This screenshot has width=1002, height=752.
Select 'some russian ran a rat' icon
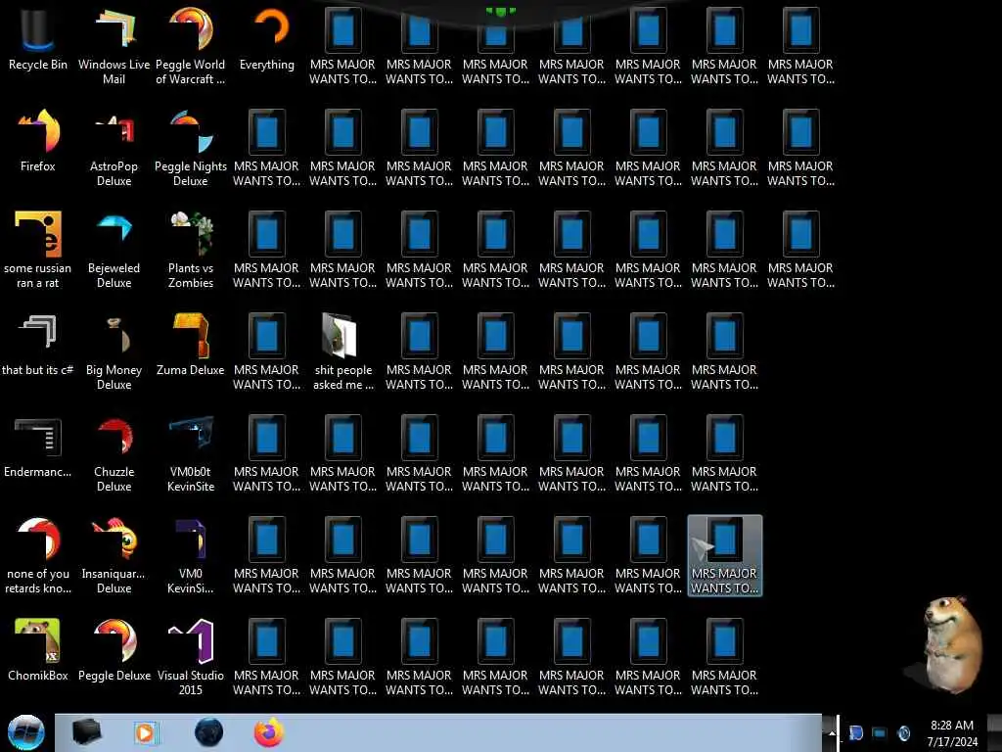(x=38, y=252)
